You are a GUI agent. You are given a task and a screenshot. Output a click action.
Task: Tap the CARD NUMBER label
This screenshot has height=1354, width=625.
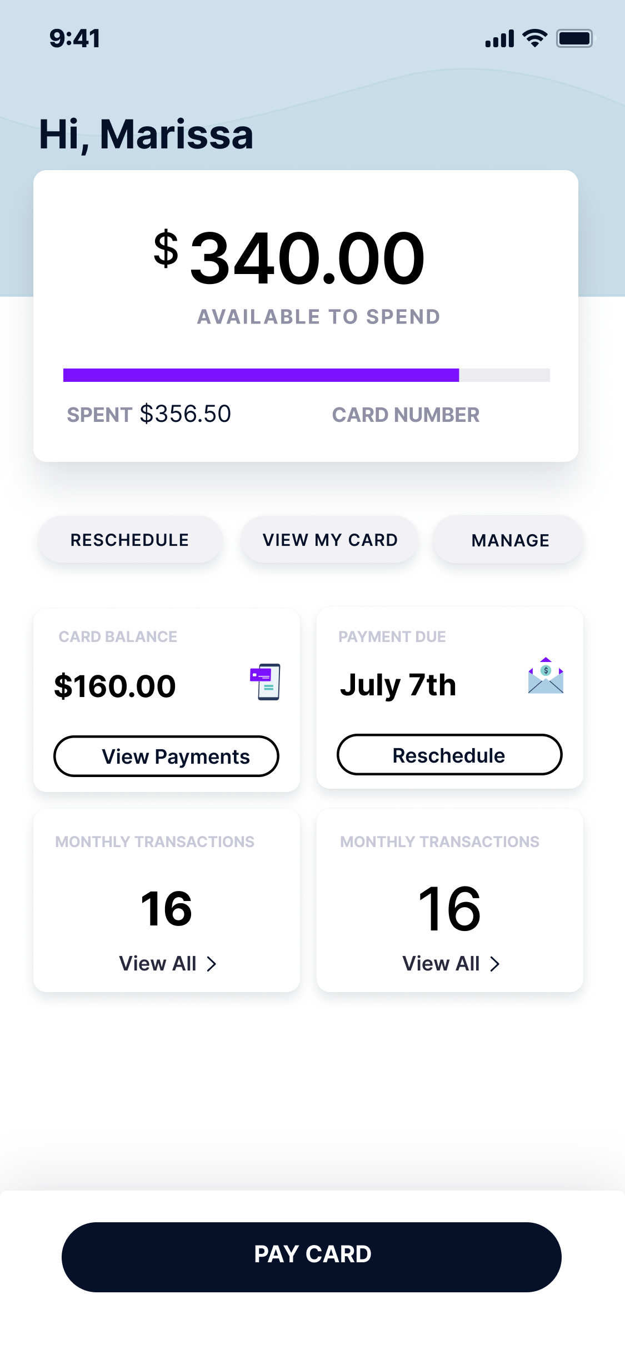coord(406,415)
